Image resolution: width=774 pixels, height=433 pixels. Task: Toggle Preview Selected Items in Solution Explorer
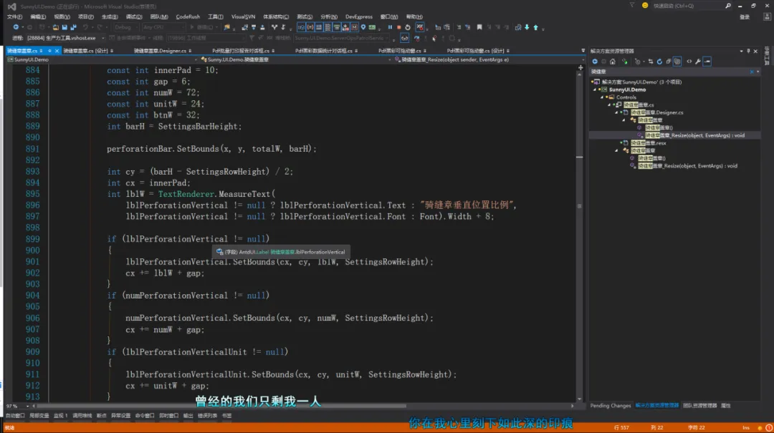click(x=707, y=62)
